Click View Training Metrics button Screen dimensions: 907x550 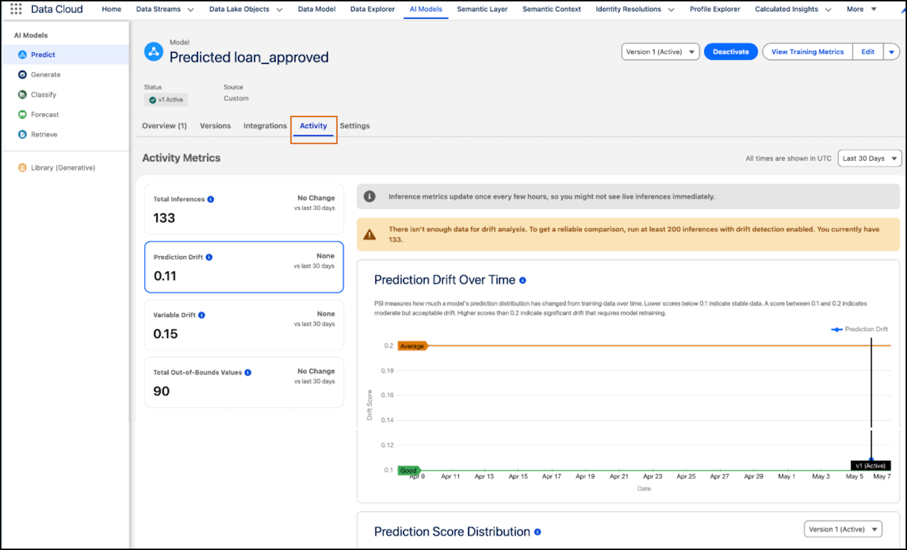807,52
